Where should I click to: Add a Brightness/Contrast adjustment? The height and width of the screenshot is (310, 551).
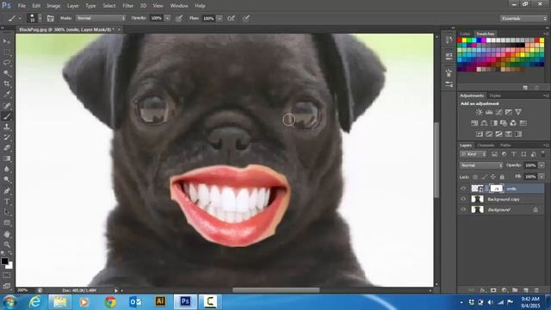click(x=479, y=112)
